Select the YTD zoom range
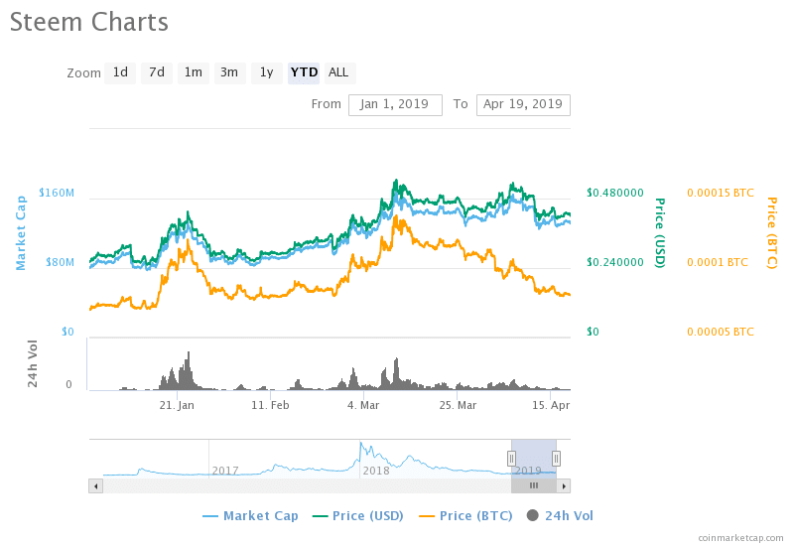Image resolution: width=794 pixels, height=546 pixels. click(x=304, y=72)
